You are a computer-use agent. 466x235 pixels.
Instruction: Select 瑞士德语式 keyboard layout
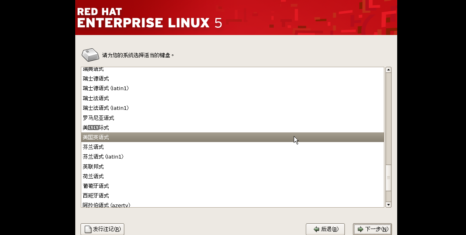(96, 78)
